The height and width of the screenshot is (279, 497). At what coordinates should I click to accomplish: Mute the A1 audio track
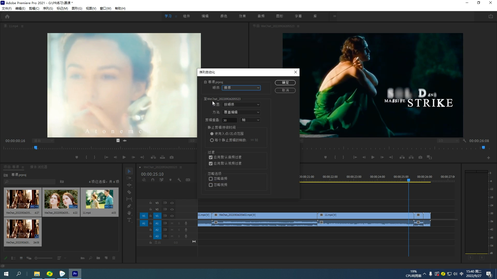point(172,223)
